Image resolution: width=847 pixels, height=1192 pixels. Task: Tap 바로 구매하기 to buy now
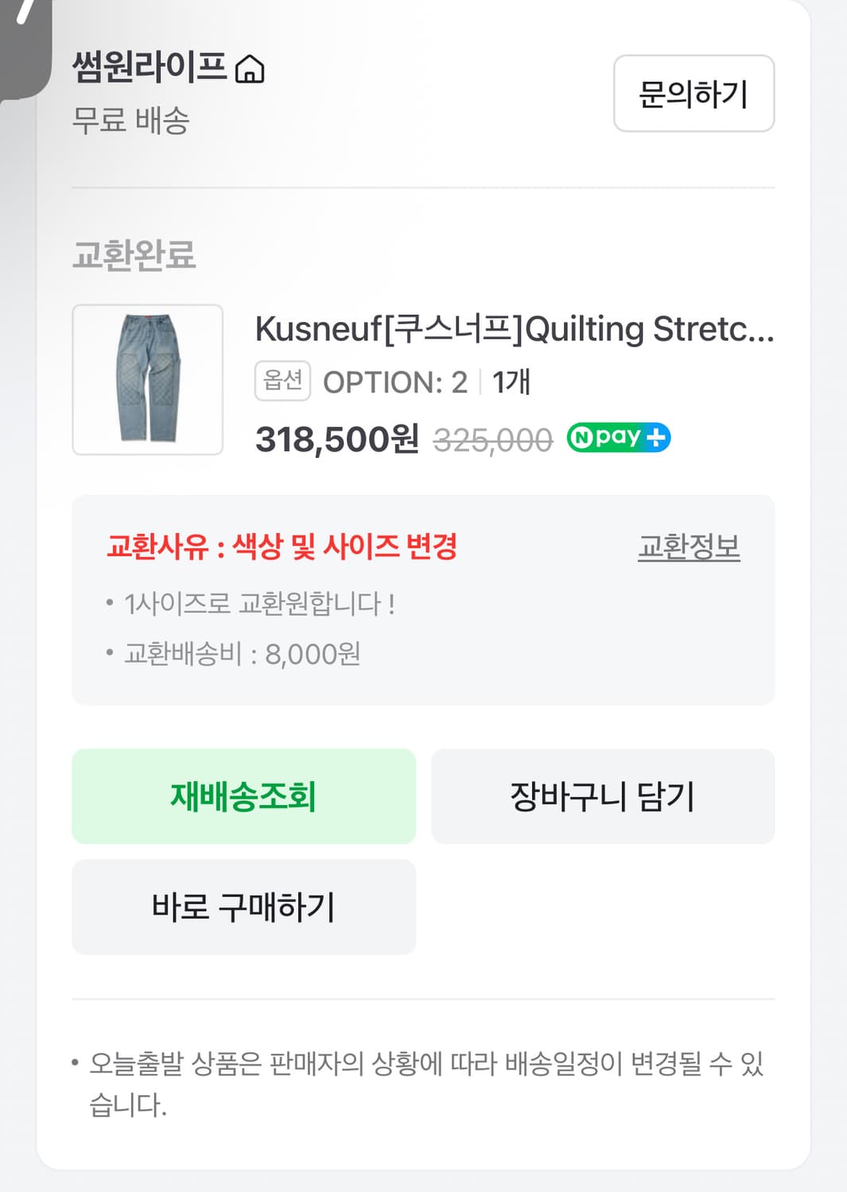click(x=243, y=907)
